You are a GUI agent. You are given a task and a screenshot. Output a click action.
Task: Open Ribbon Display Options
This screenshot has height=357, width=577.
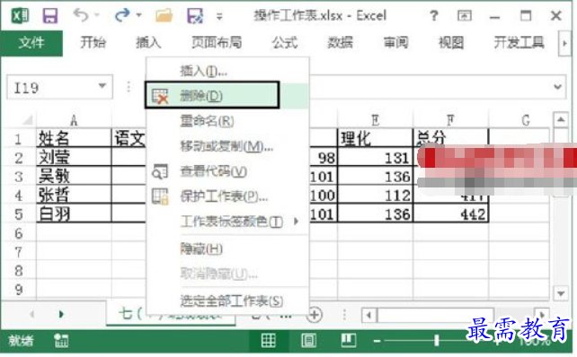tap(465, 16)
